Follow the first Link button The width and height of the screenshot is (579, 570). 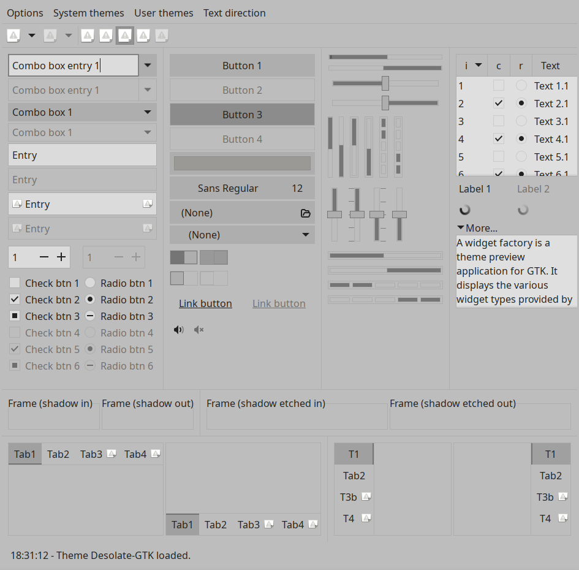pos(205,303)
